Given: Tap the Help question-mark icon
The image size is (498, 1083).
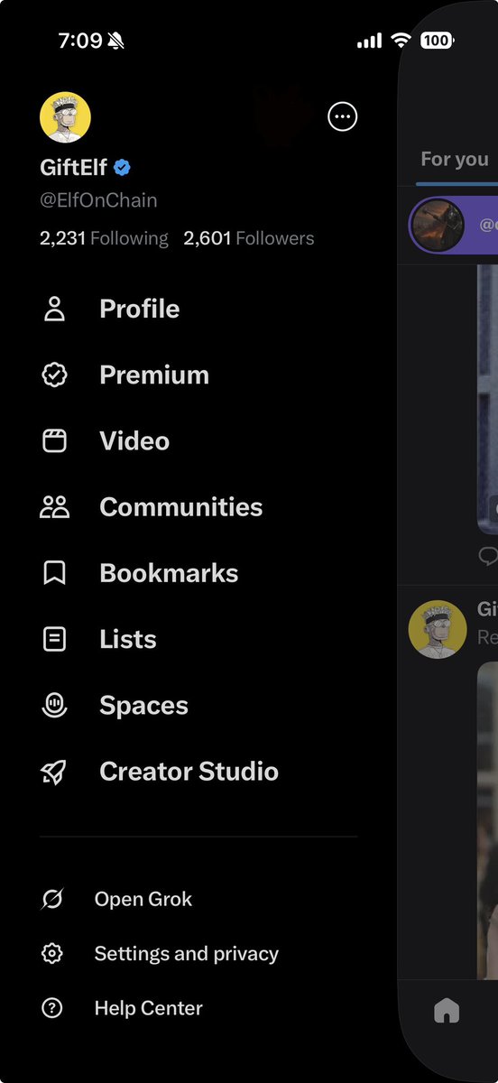Looking at the screenshot, I should (52, 1008).
